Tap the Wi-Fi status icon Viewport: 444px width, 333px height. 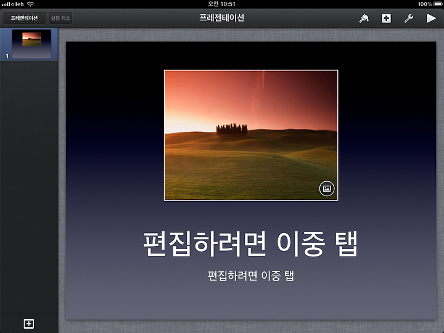[30, 4]
